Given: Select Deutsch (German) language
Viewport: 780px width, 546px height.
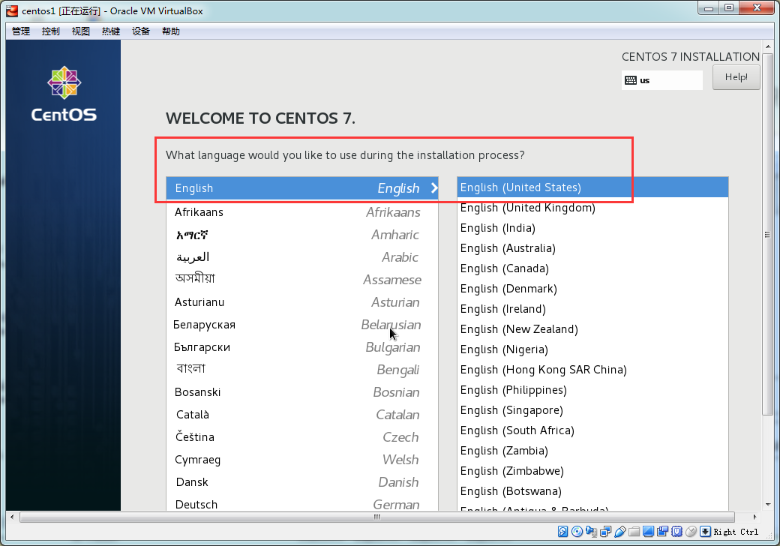Looking at the screenshot, I should tap(302, 504).
